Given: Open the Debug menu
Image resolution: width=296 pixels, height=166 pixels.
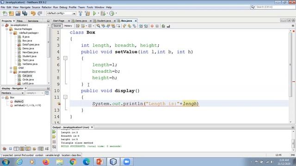Looking at the screenshot, I should (x=63, y=7).
